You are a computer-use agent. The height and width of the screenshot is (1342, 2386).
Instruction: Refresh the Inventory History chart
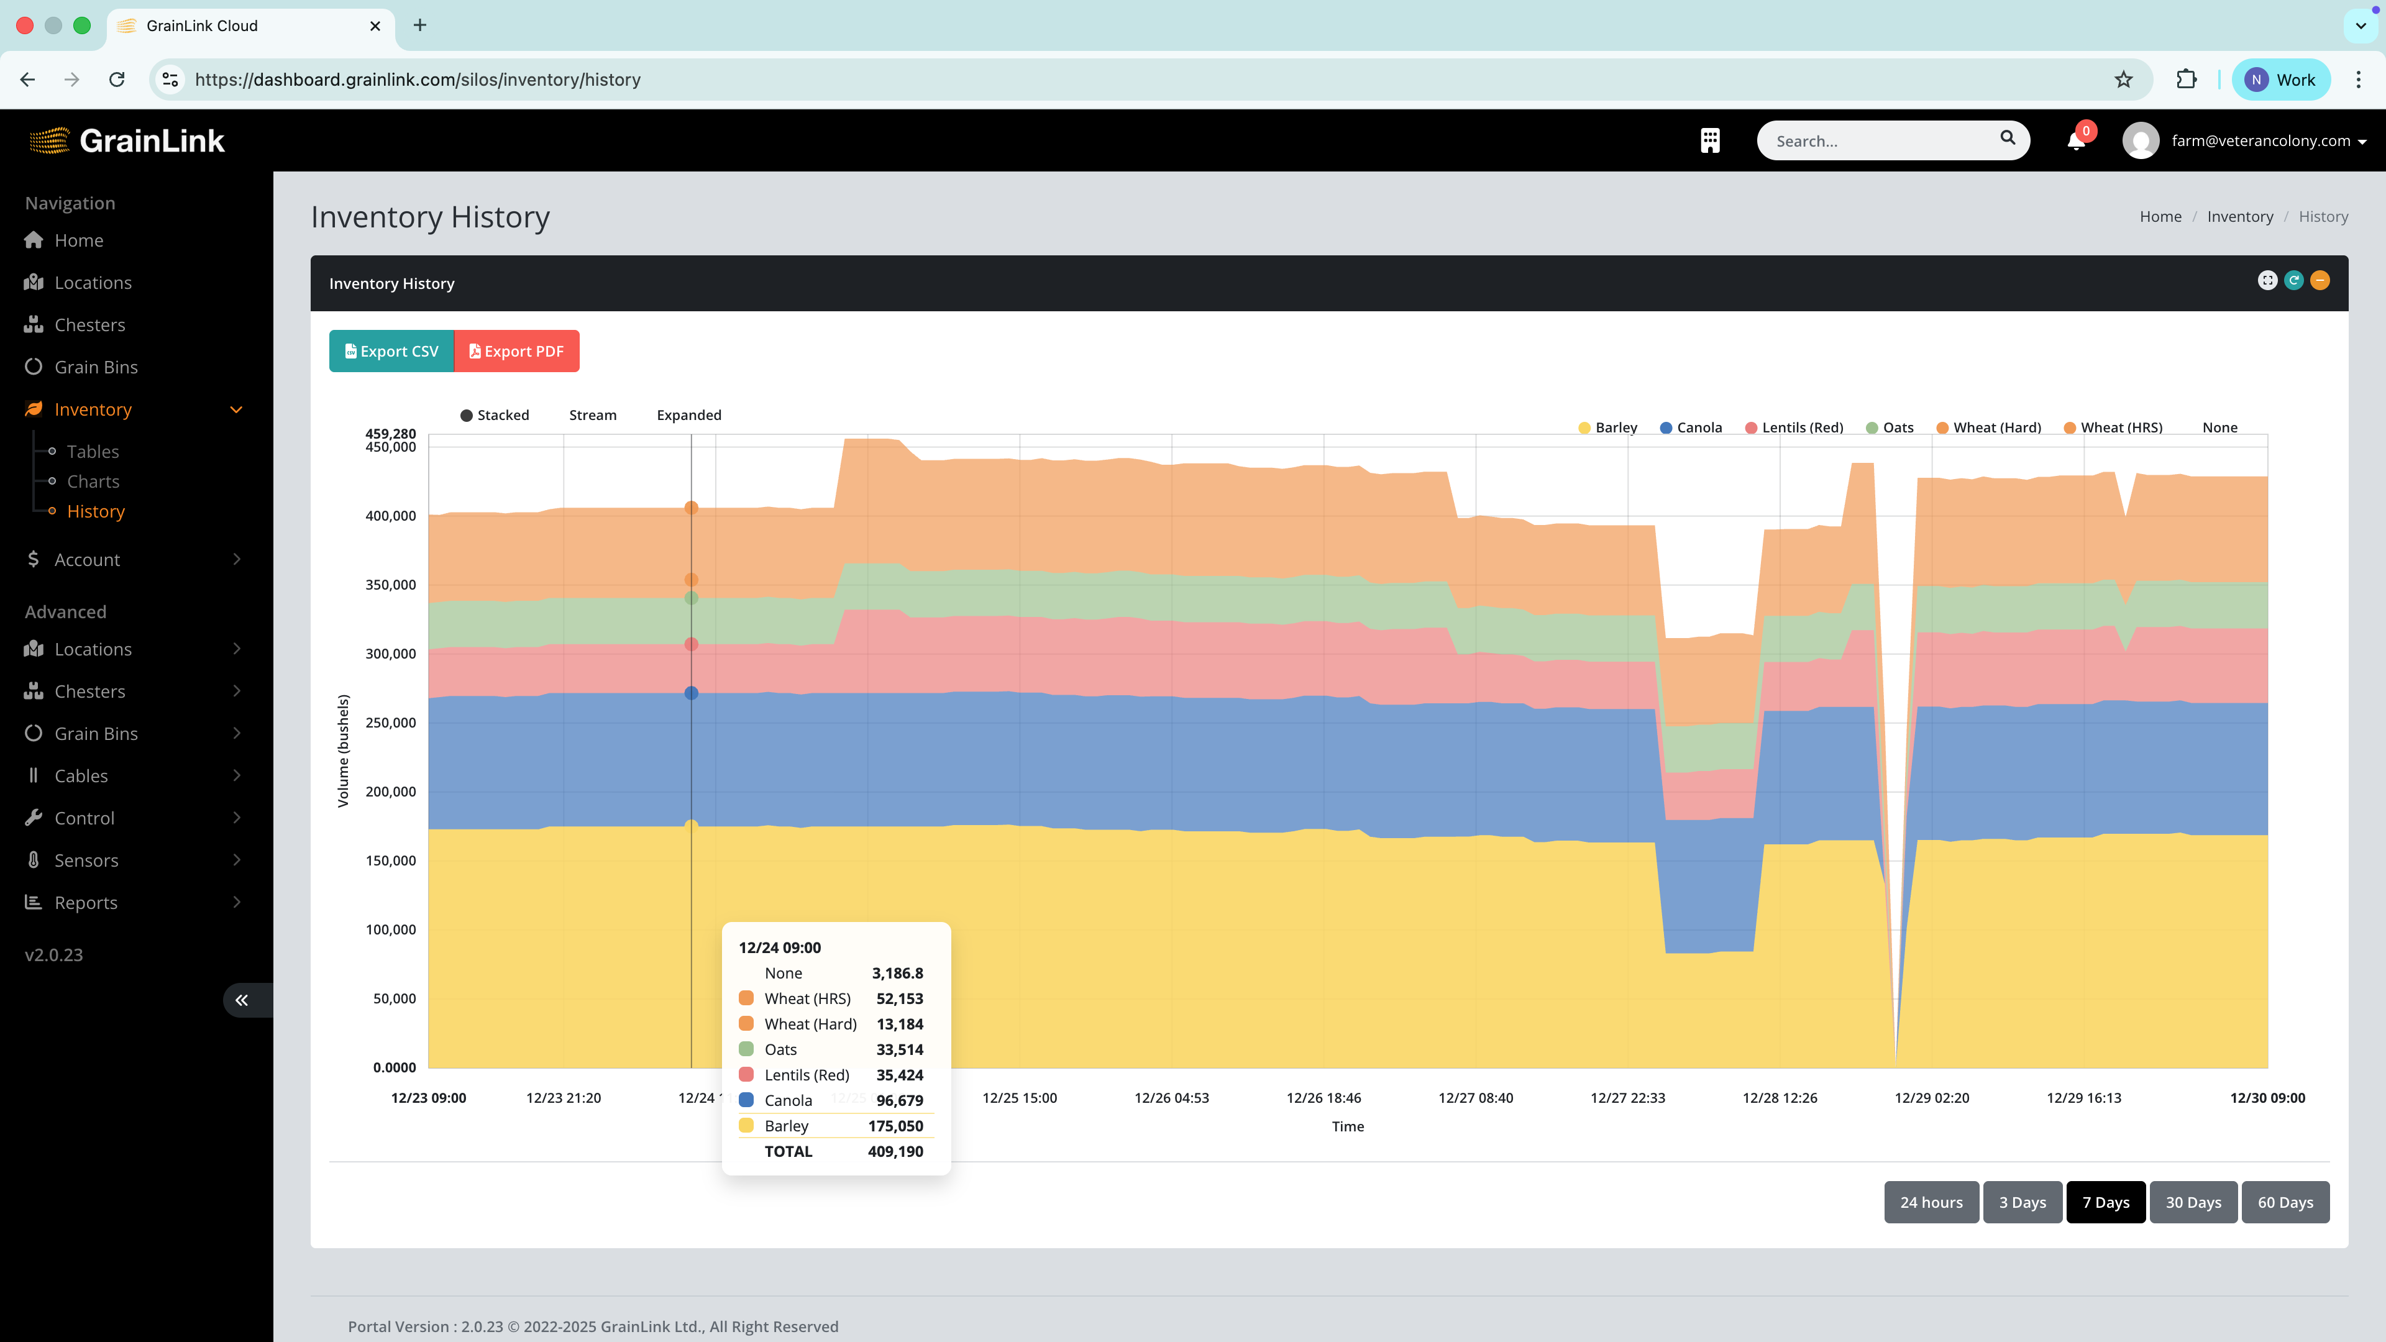[2293, 281]
